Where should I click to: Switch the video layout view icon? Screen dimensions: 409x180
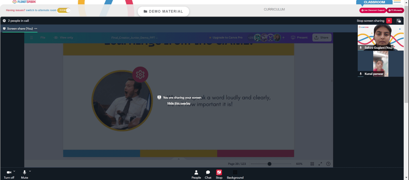(x=398, y=20)
